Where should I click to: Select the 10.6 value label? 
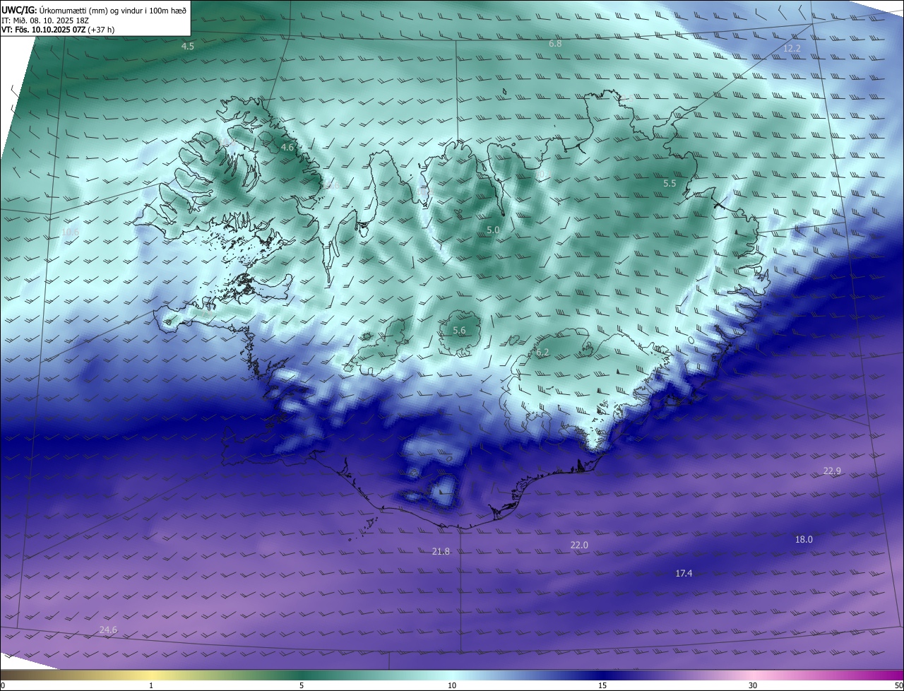(71, 232)
